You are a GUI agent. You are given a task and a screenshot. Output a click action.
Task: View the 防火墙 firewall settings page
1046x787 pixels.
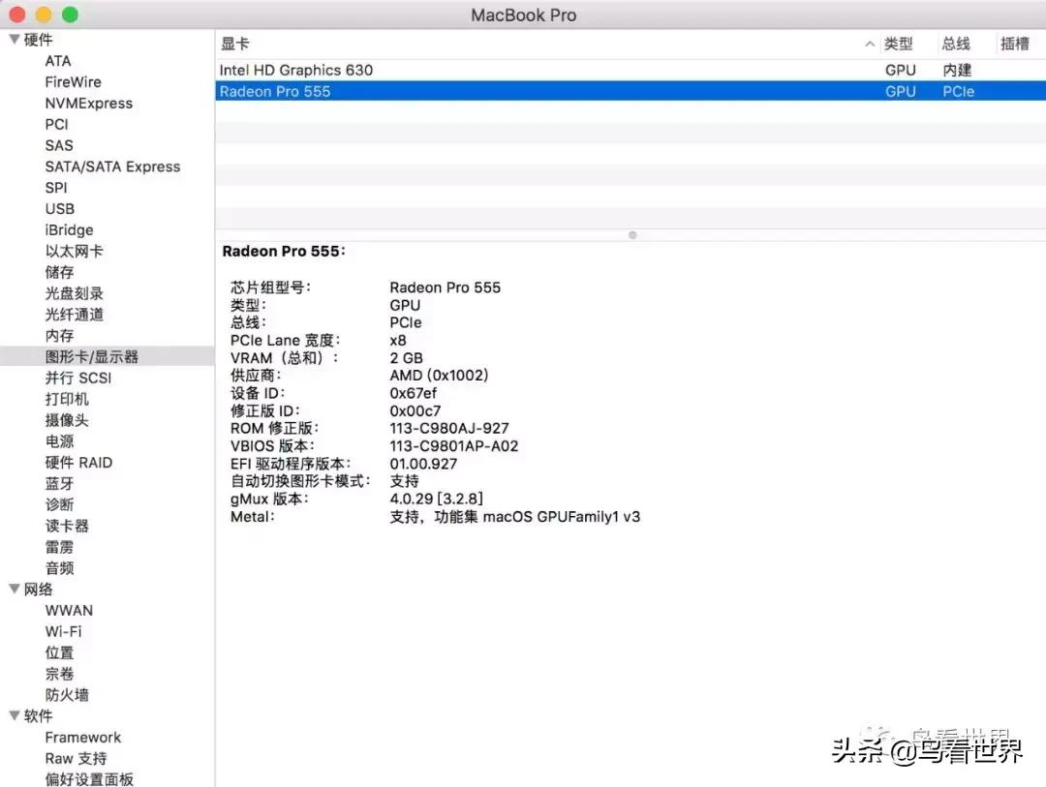click(67, 694)
